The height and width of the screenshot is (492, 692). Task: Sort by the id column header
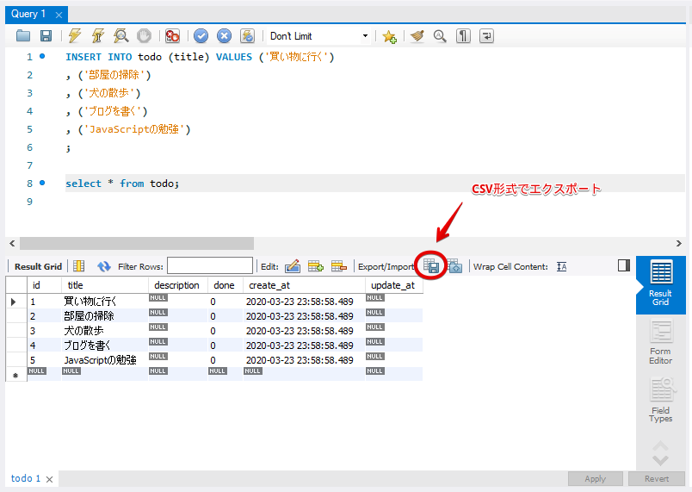[44, 285]
